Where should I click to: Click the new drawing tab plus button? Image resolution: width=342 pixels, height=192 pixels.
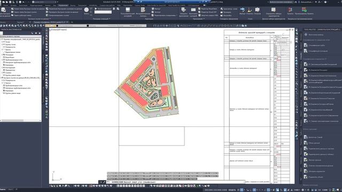pos(72,22)
